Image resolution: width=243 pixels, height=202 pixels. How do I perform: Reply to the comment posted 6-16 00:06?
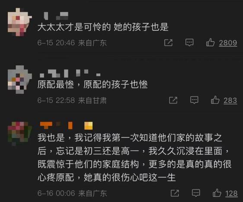pyautogui.click(x=196, y=193)
